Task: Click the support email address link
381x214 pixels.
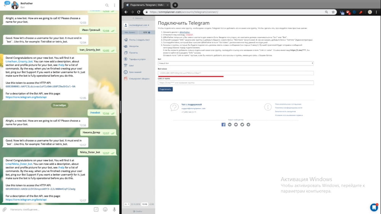Action: (x=194, y=109)
